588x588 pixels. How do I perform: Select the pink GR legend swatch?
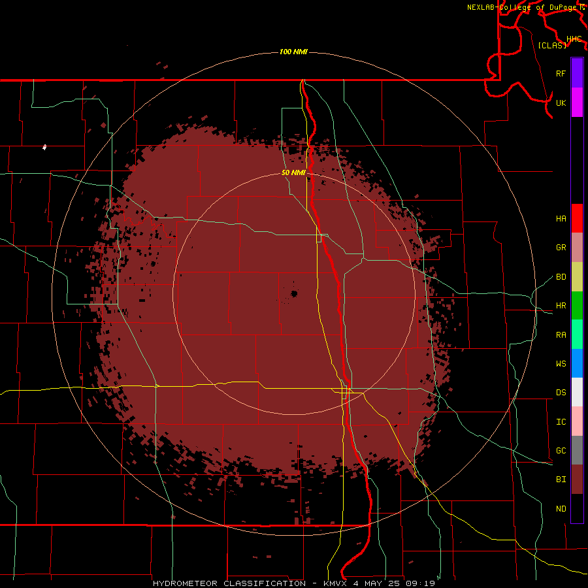click(577, 248)
